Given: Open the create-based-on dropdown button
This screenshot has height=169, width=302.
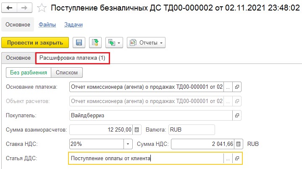Looking at the screenshot, I should coord(114,42).
